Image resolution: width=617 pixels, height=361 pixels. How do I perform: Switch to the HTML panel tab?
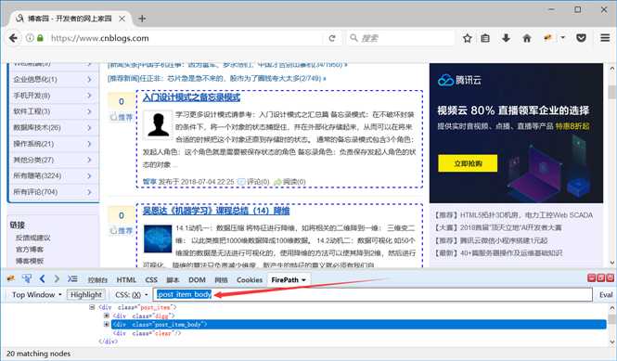pyautogui.click(x=126, y=280)
